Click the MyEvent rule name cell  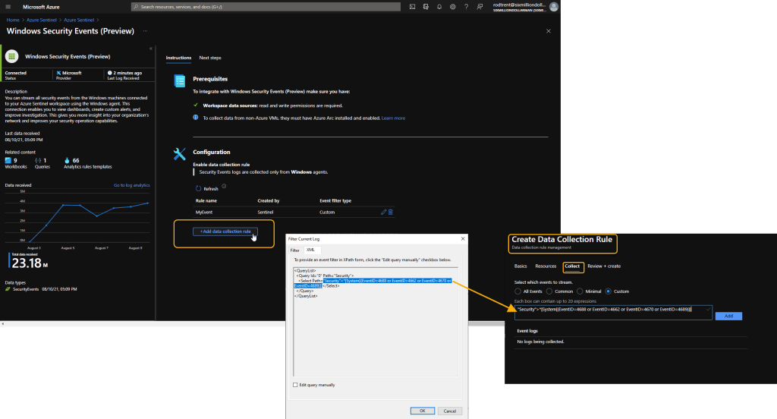tap(203, 213)
